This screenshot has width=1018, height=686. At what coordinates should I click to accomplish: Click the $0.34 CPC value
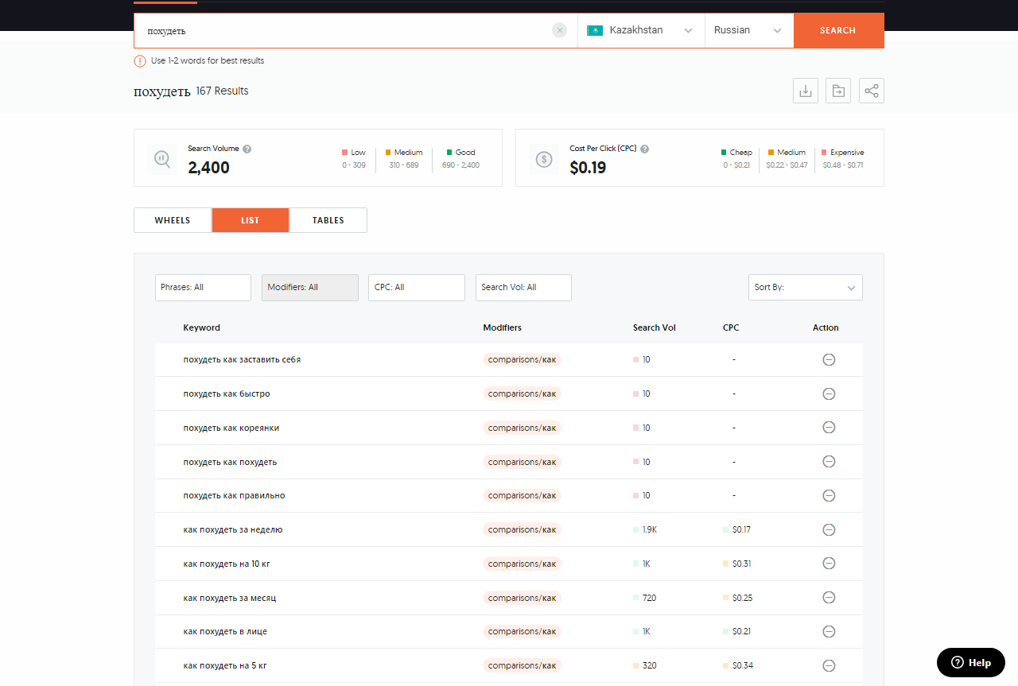(743, 665)
